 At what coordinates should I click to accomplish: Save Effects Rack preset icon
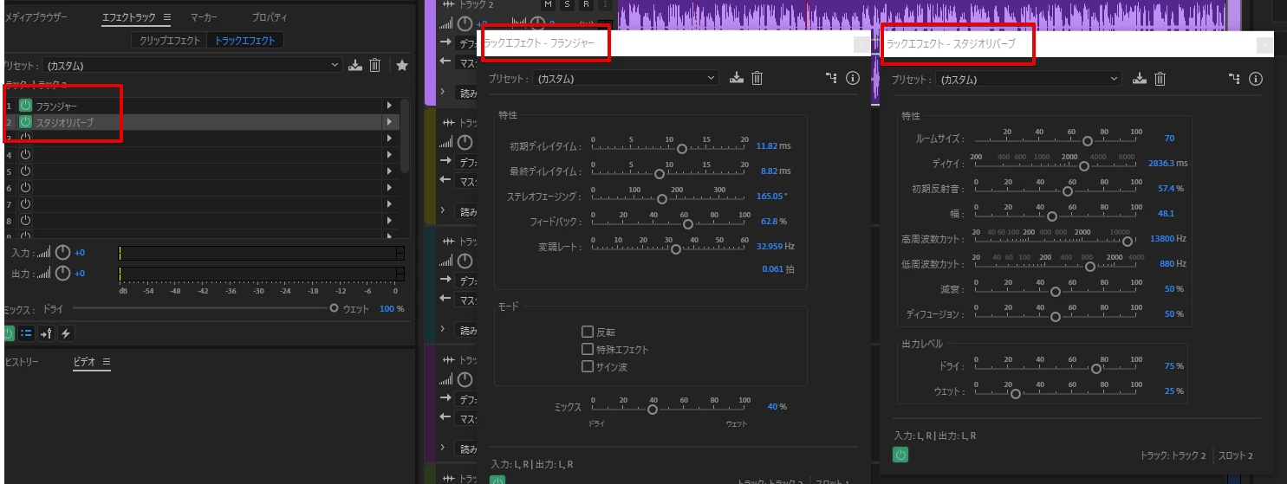point(354,65)
